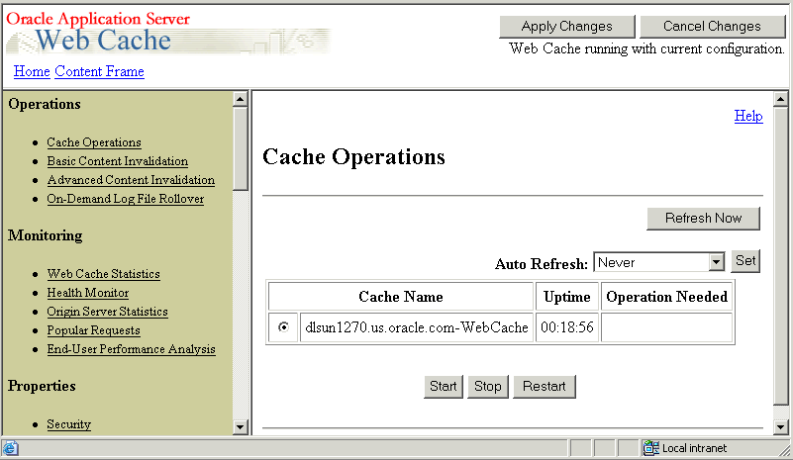Open the Home link
793x460 pixels.
[32, 71]
